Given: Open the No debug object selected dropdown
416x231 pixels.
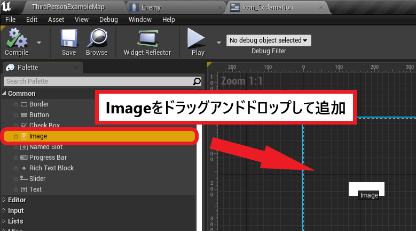Looking at the screenshot, I should click(x=269, y=40).
